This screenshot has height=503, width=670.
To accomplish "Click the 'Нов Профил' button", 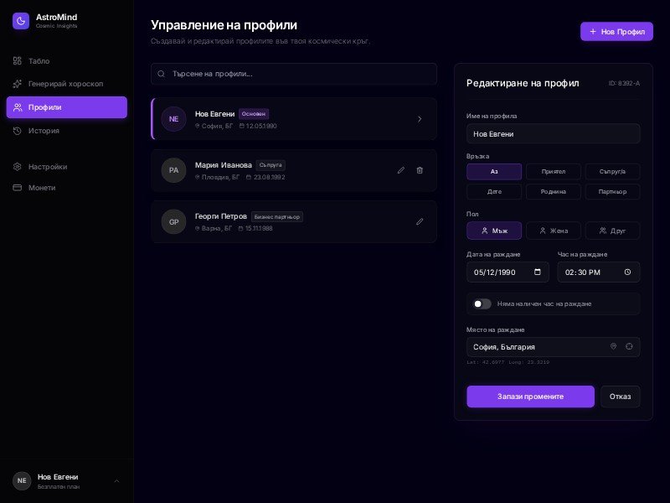I will (x=616, y=32).
